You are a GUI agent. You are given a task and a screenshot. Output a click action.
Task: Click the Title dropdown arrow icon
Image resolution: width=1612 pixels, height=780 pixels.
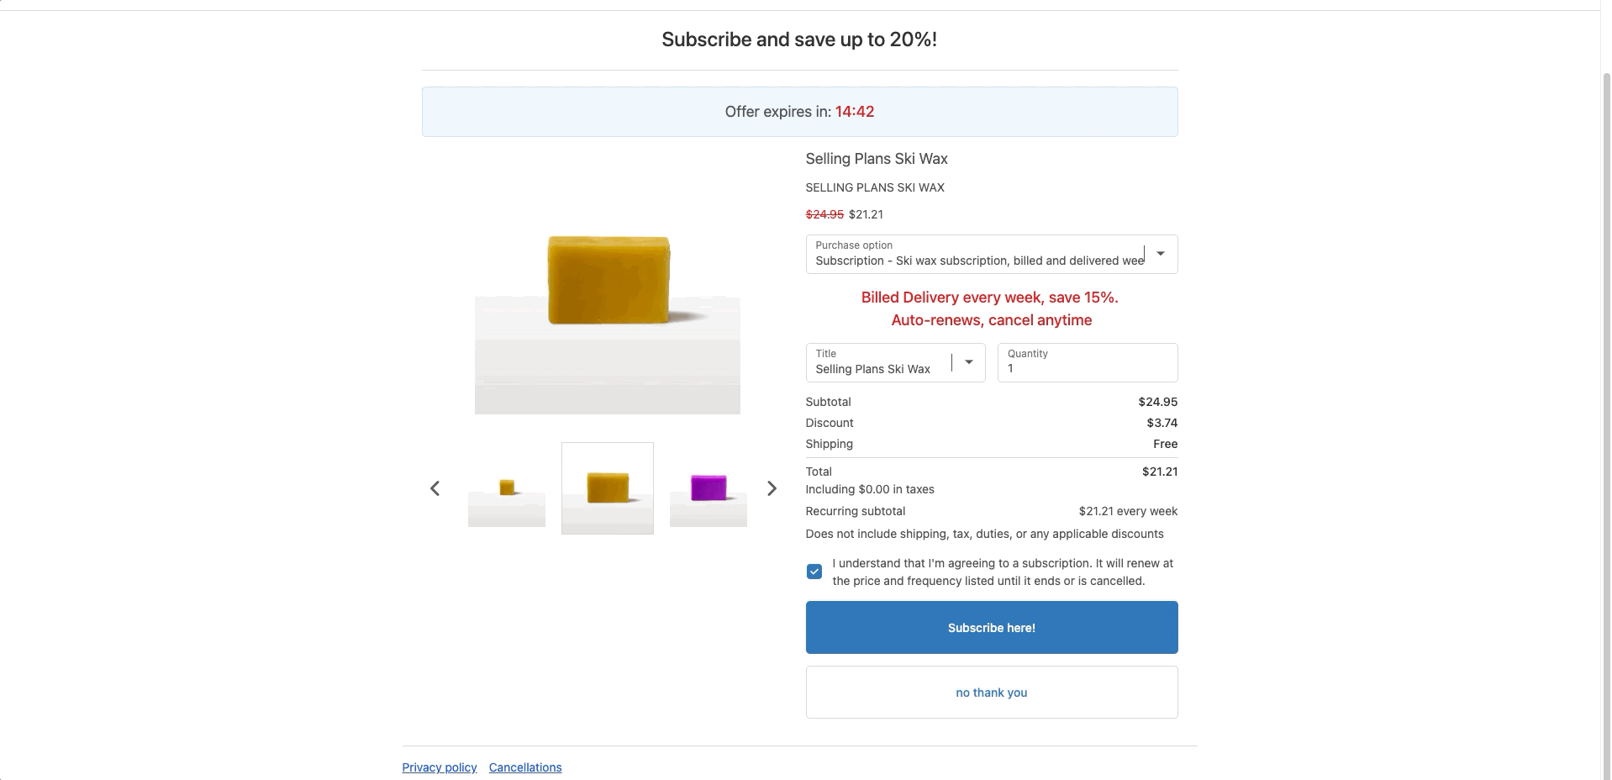[x=968, y=362]
